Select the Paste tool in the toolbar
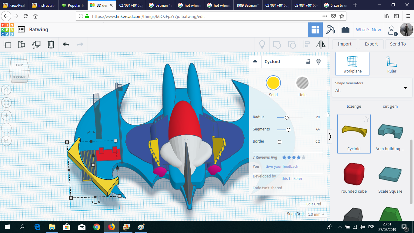Image resolution: width=414 pixels, height=233 pixels. coord(21,44)
